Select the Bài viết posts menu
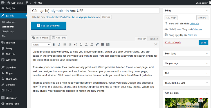Screen dimensions: 211x108 [x=14, y=16]
